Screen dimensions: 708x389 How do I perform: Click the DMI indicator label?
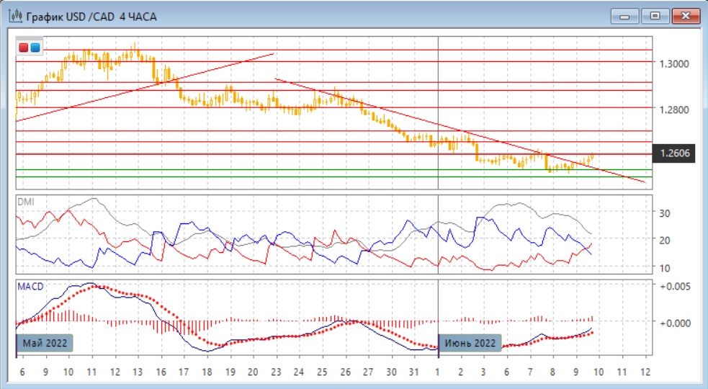[x=25, y=201]
